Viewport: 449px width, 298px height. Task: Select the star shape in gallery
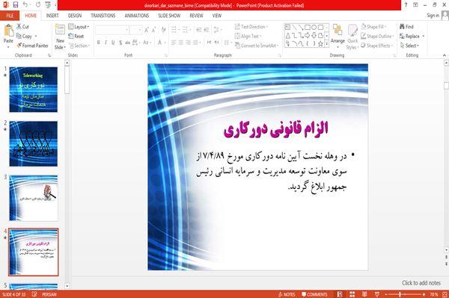(x=320, y=44)
